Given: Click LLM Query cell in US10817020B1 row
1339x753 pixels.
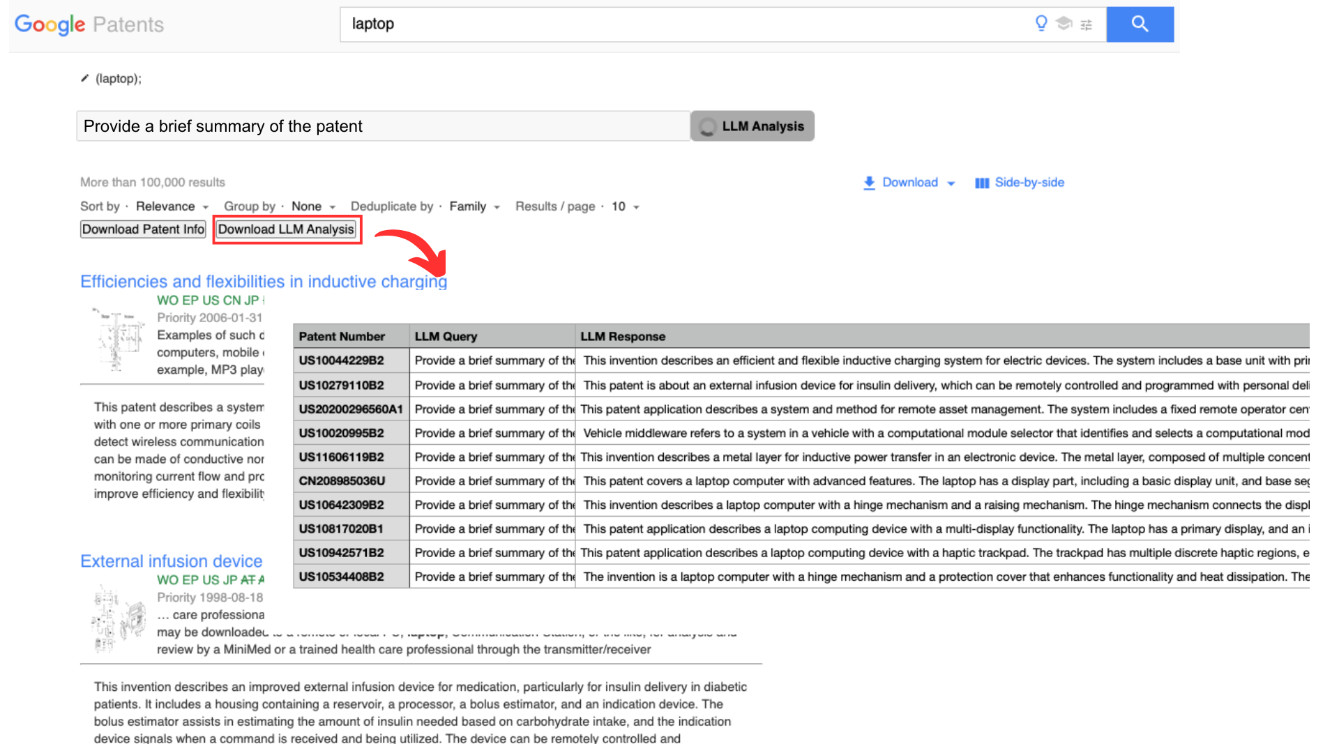Looking at the screenshot, I should coord(492,528).
